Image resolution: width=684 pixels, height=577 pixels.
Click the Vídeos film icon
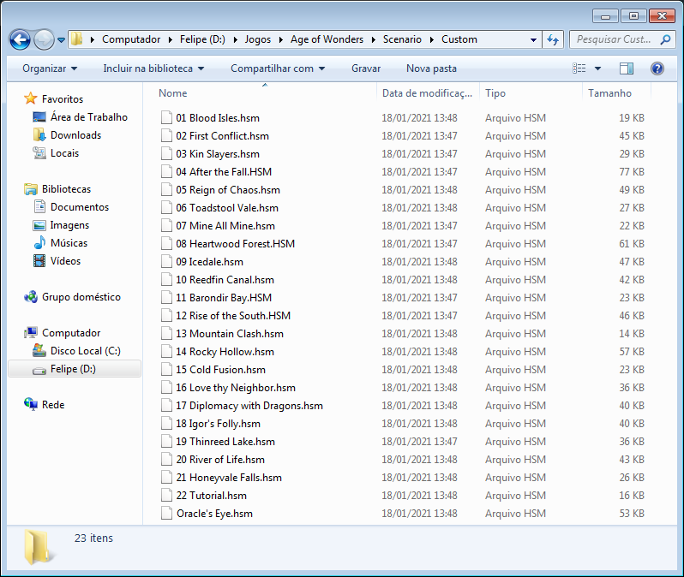point(39,261)
